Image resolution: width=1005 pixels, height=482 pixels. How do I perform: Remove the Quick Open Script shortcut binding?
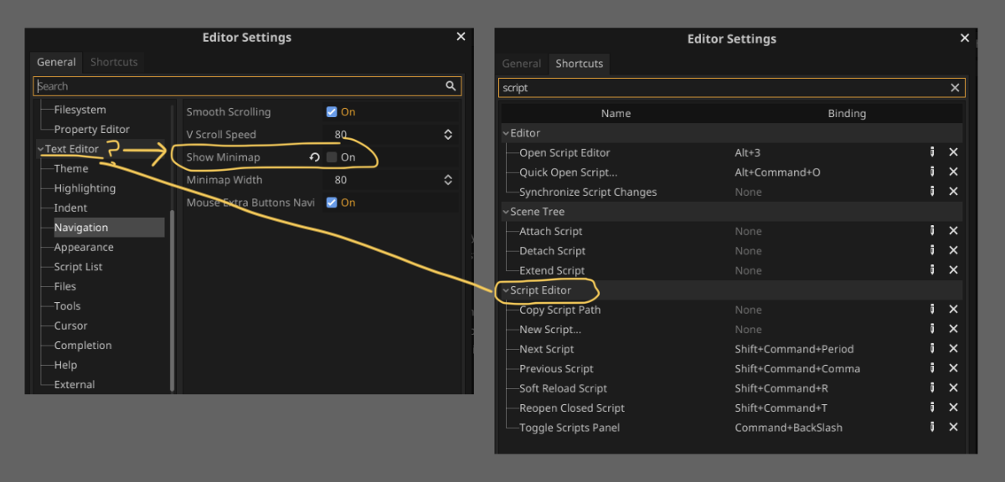pyautogui.click(x=953, y=172)
